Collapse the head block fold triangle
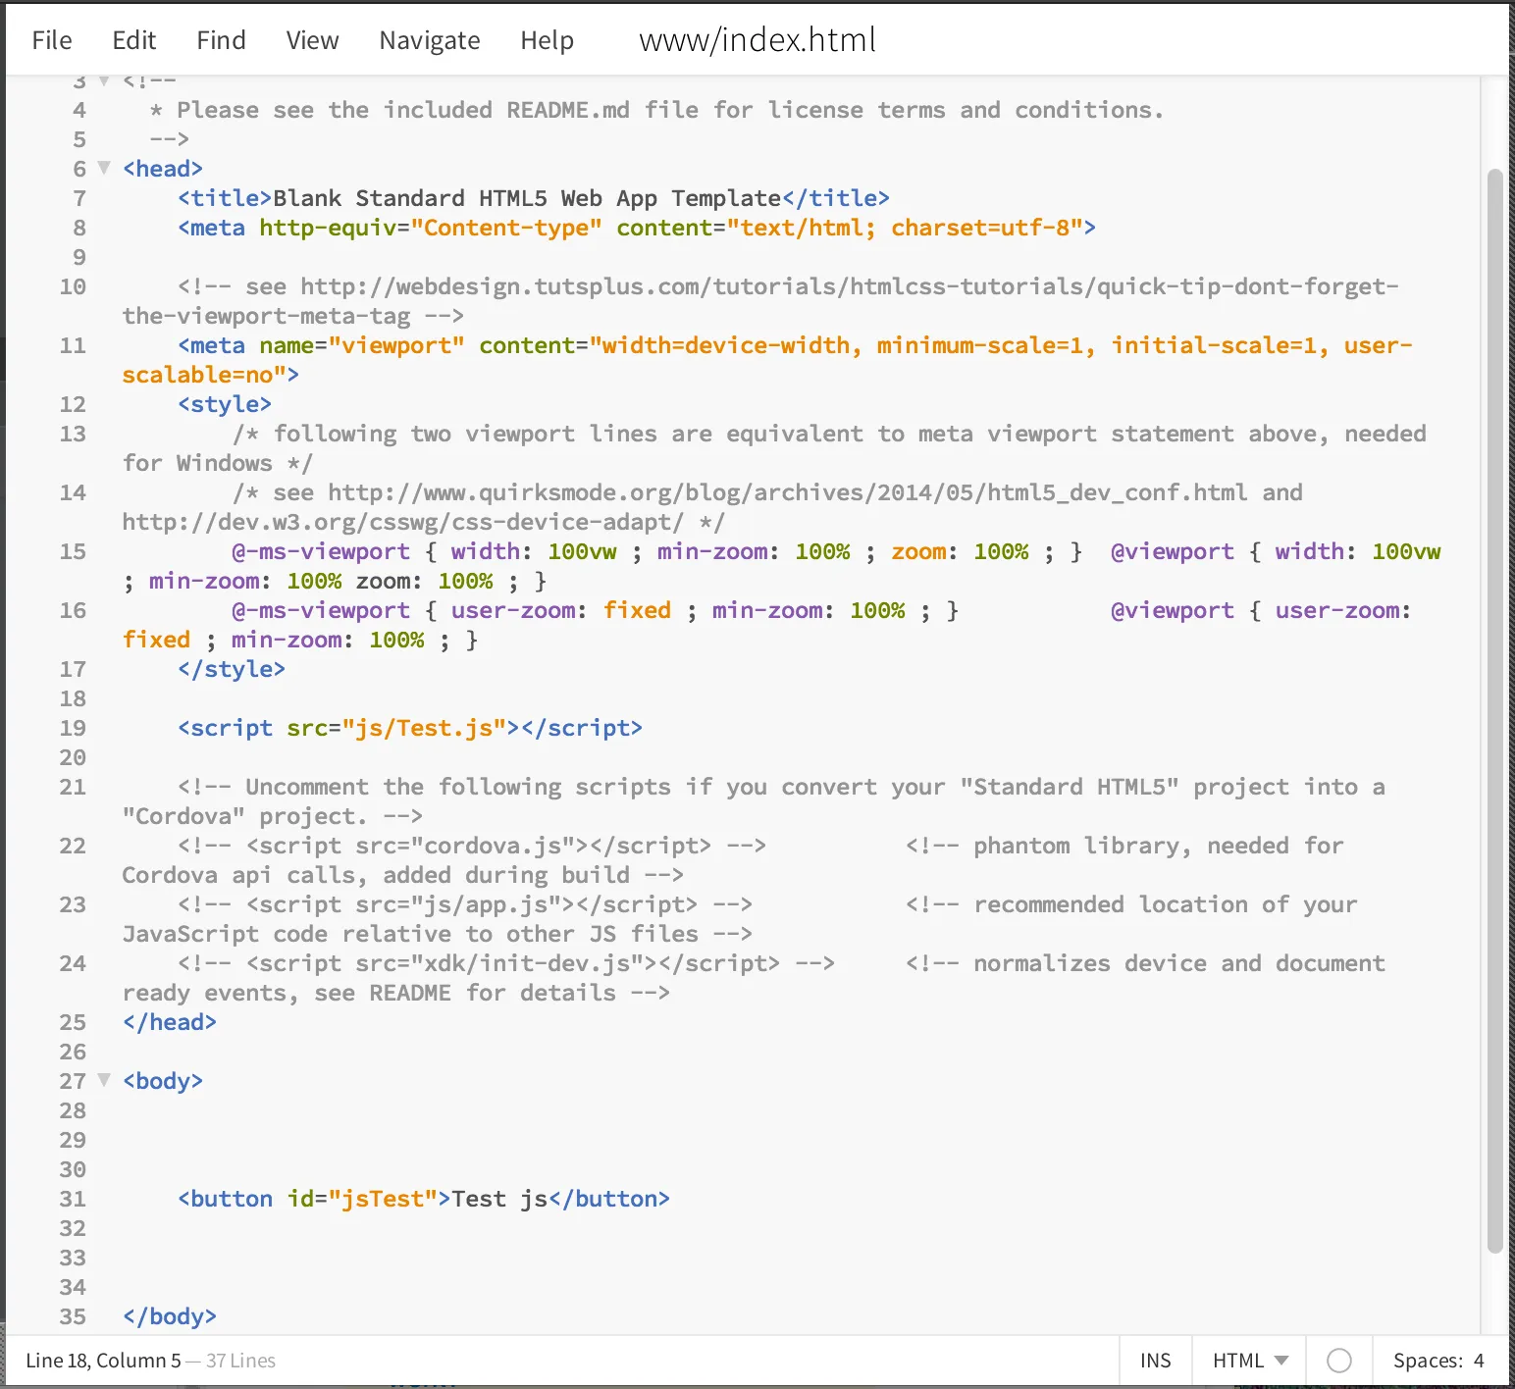The image size is (1515, 1389). 104,168
